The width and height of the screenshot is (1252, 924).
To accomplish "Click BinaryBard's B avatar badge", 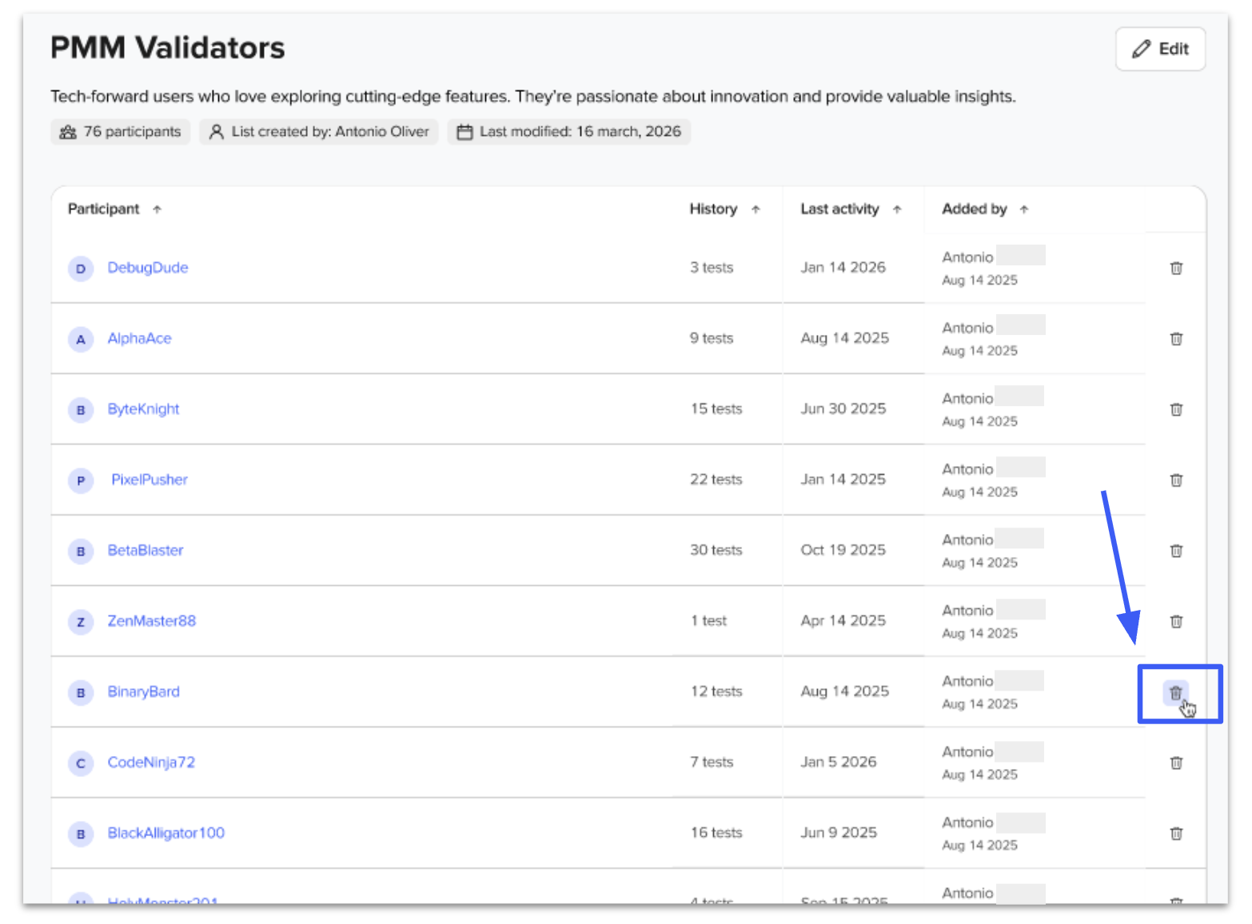I will click(81, 692).
